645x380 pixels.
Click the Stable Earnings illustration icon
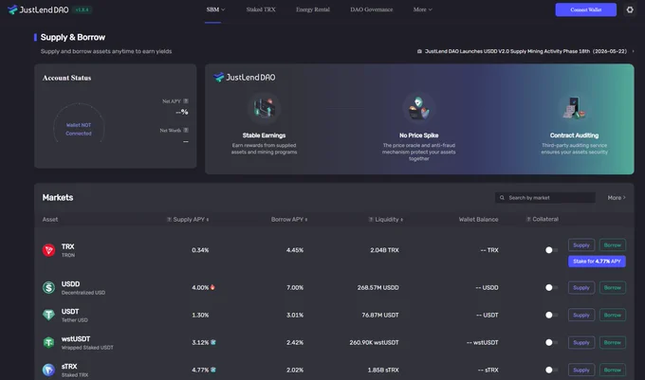click(x=264, y=108)
